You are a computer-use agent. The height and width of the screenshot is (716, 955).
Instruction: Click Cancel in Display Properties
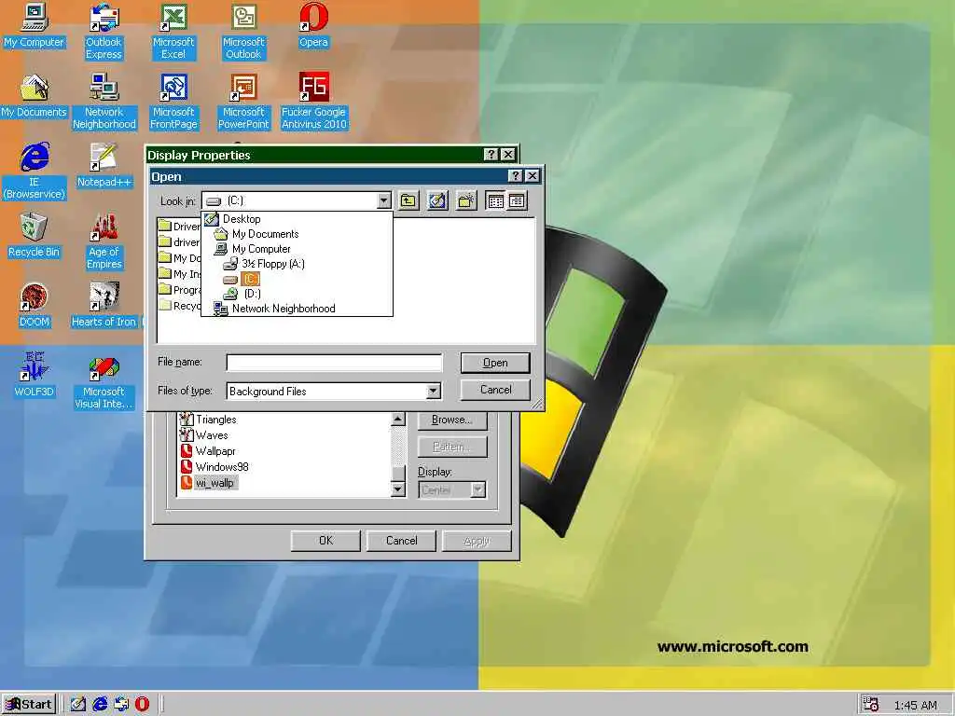401,541
